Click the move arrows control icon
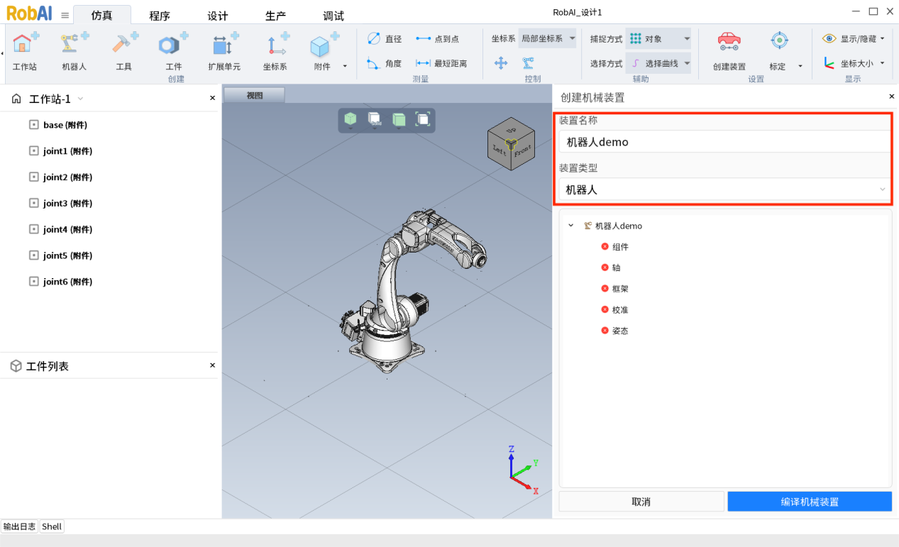899x547 pixels. pyautogui.click(x=501, y=63)
